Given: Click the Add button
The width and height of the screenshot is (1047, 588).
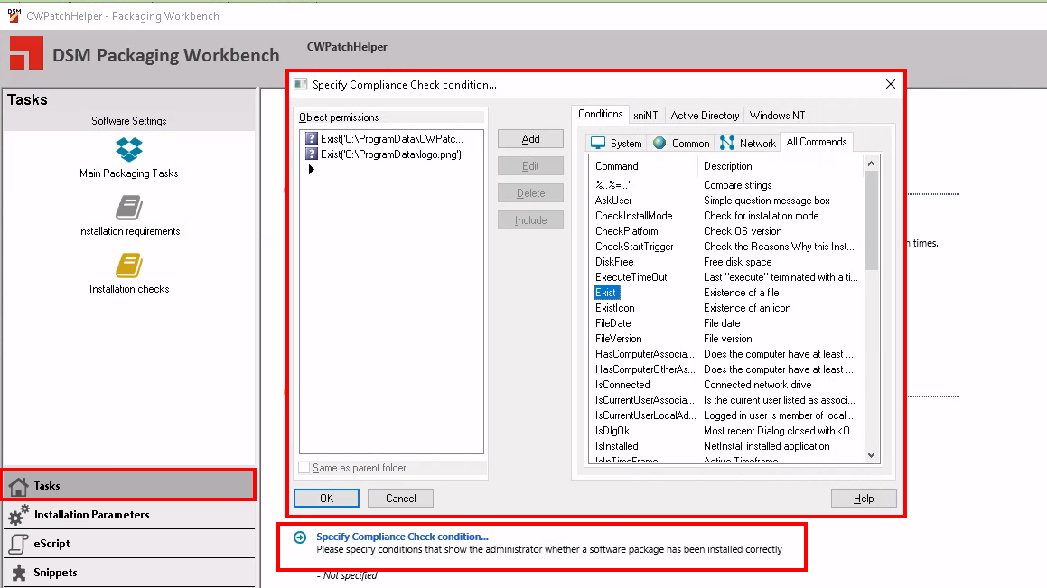Looking at the screenshot, I should point(531,139).
